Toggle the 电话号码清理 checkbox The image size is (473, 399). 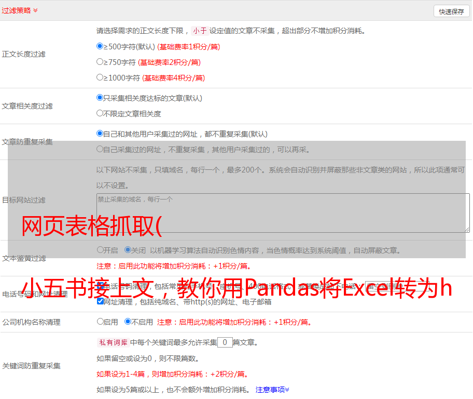100,286
